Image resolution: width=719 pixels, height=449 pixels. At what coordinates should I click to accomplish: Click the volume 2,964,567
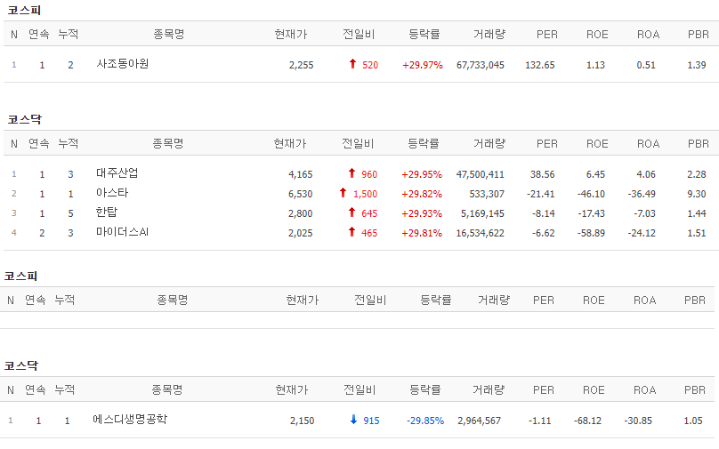(x=479, y=421)
